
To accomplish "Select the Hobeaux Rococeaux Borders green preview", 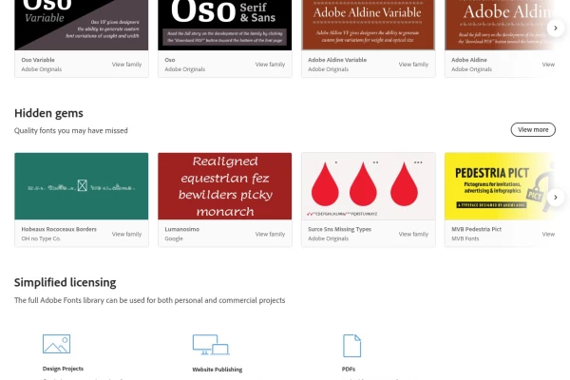I will pyautogui.click(x=82, y=186).
